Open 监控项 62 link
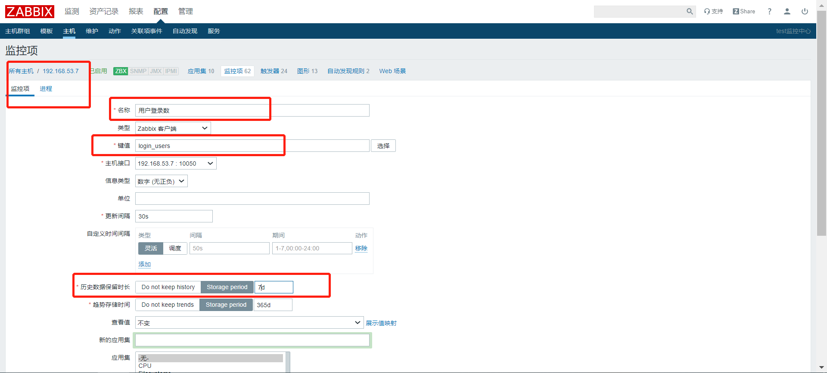827x373 pixels. coord(237,71)
